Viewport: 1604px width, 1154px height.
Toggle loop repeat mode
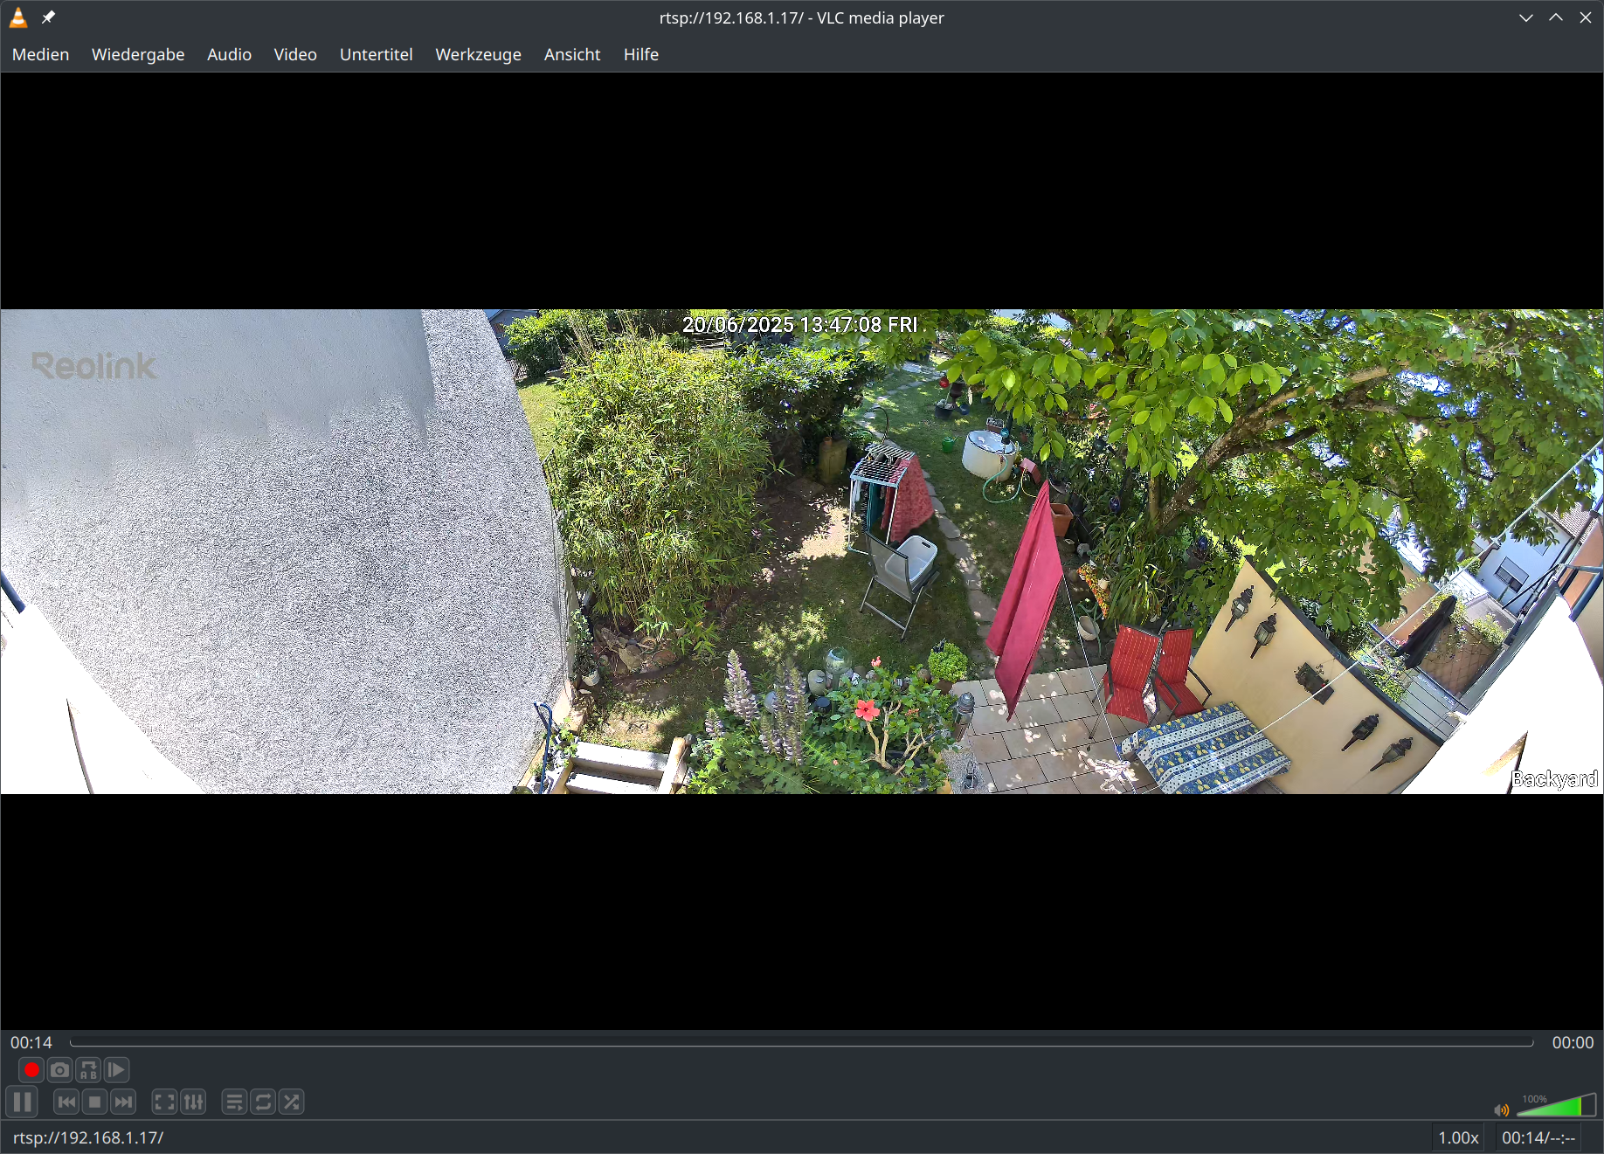click(x=263, y=1102)
